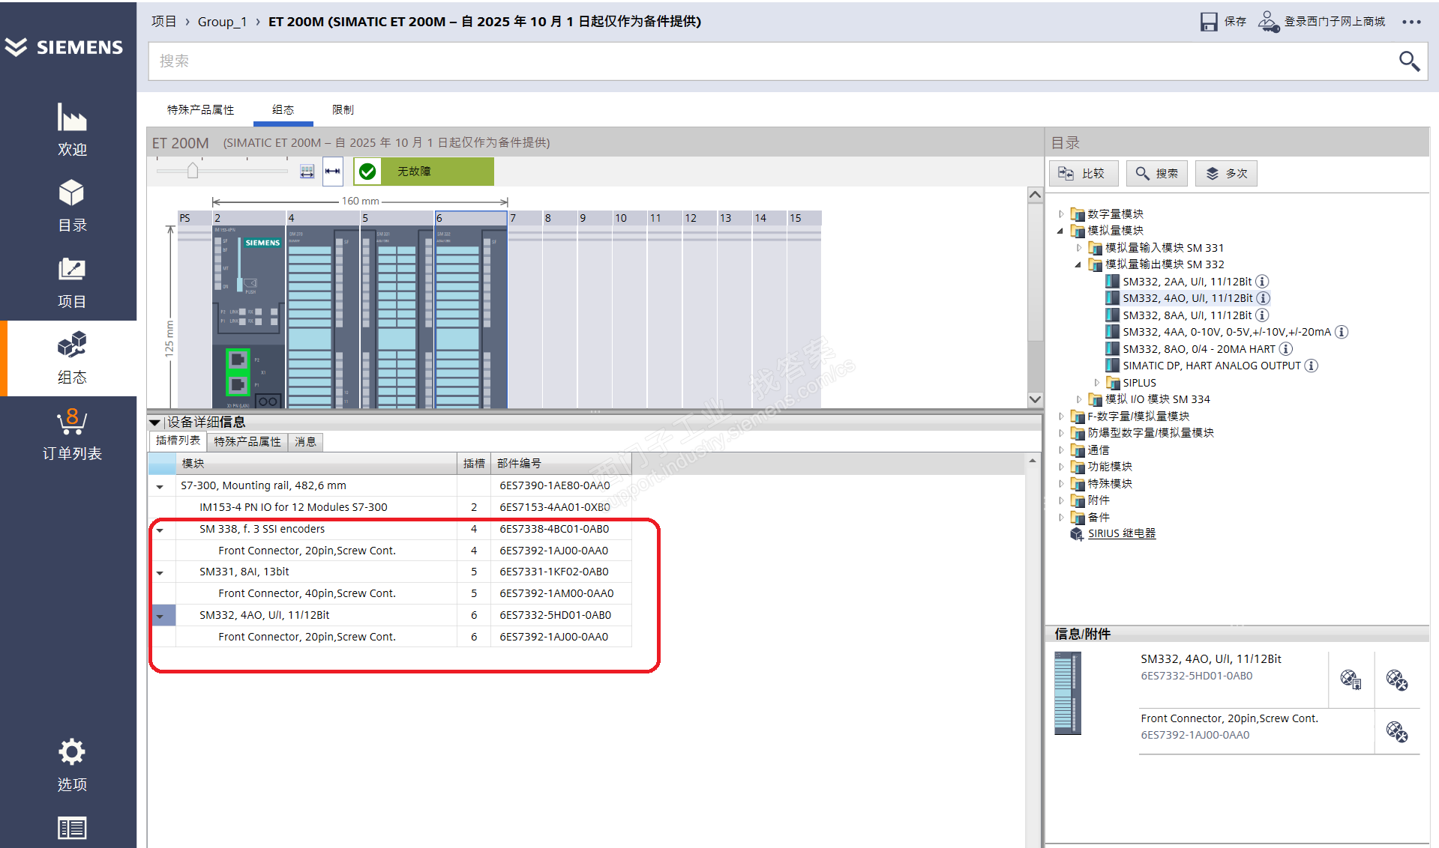
Task: Expand the 备件 folder
Action: (1061, 518)
